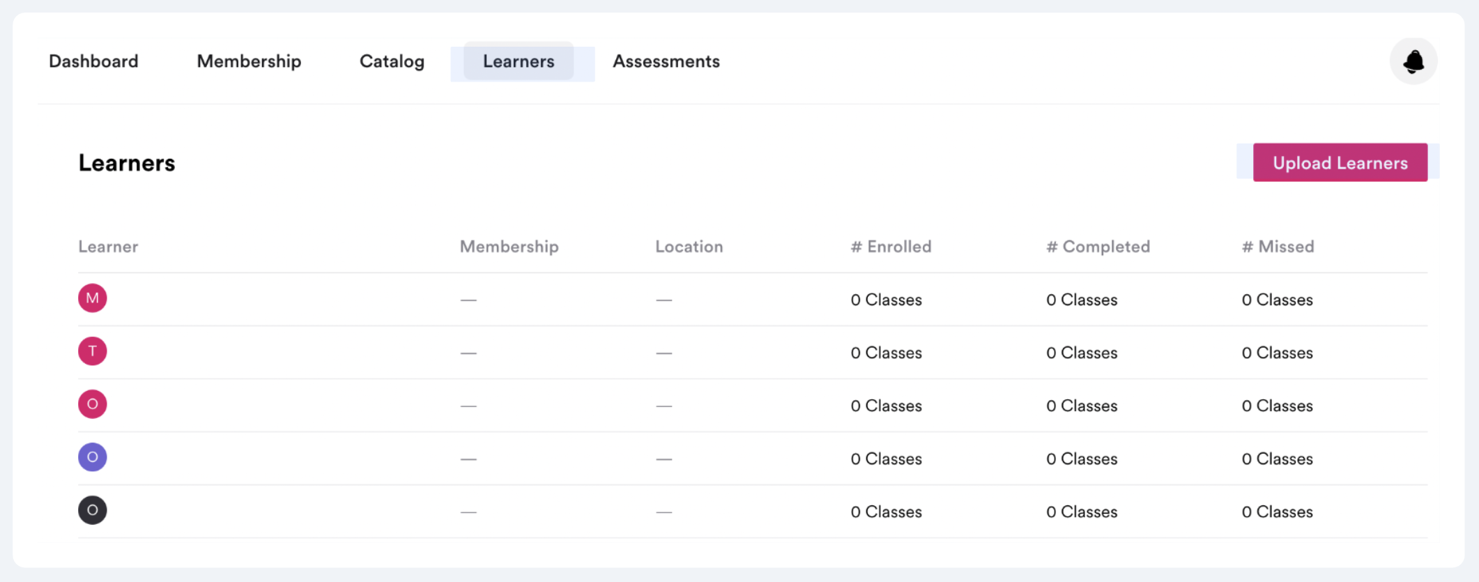Click the # Enrolled column header
This screenshot has width=1479, height=582.
[891, 246]
